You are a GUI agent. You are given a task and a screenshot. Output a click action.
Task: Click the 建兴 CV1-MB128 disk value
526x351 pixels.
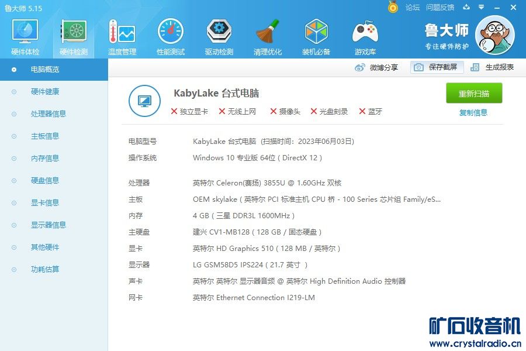pyautogui.click(x=257, y=232)
